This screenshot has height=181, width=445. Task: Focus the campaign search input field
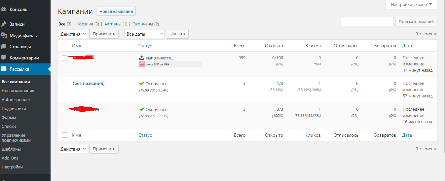(367, 22)
